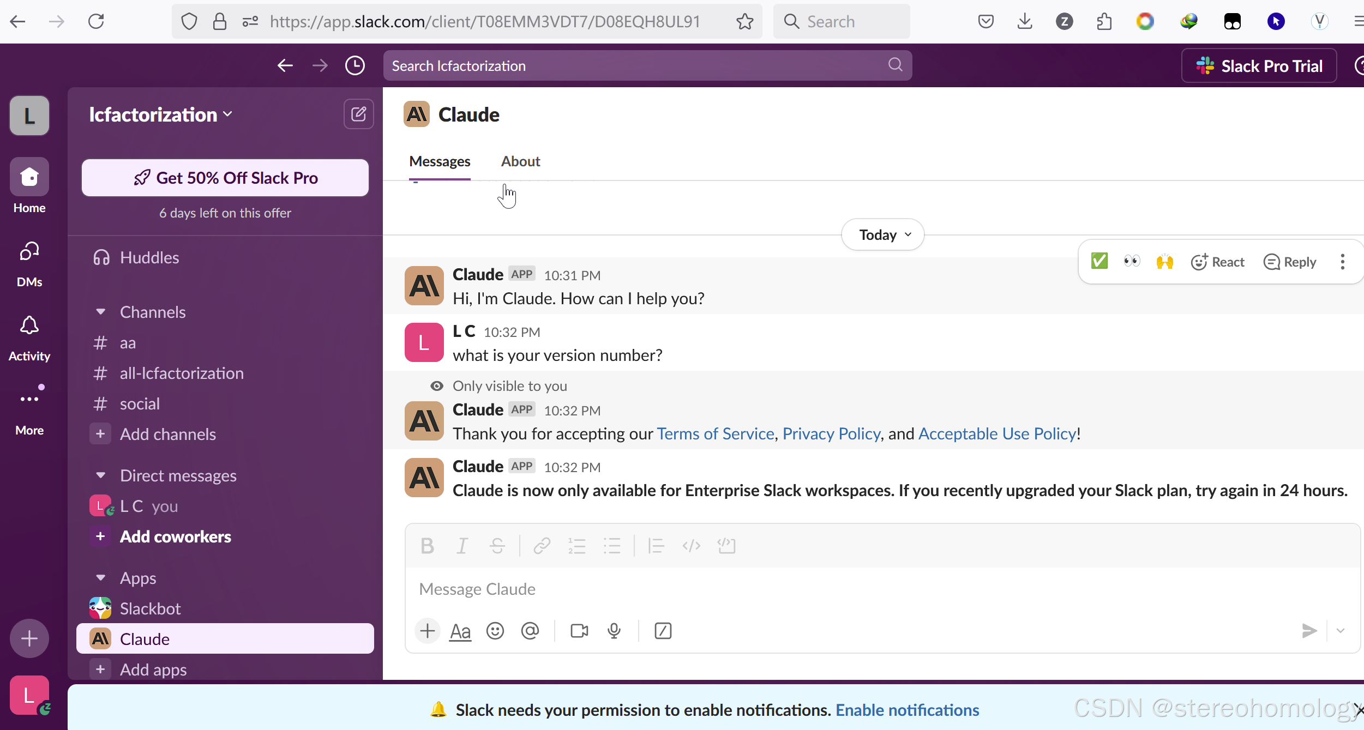Open the Terms of Service link
Image resolution: width=1364 pixels, height=730 pixels.
coord(716,434)
